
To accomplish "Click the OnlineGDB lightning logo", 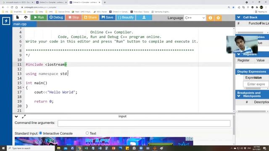I will pyautogui.click(x=6, y=21).
